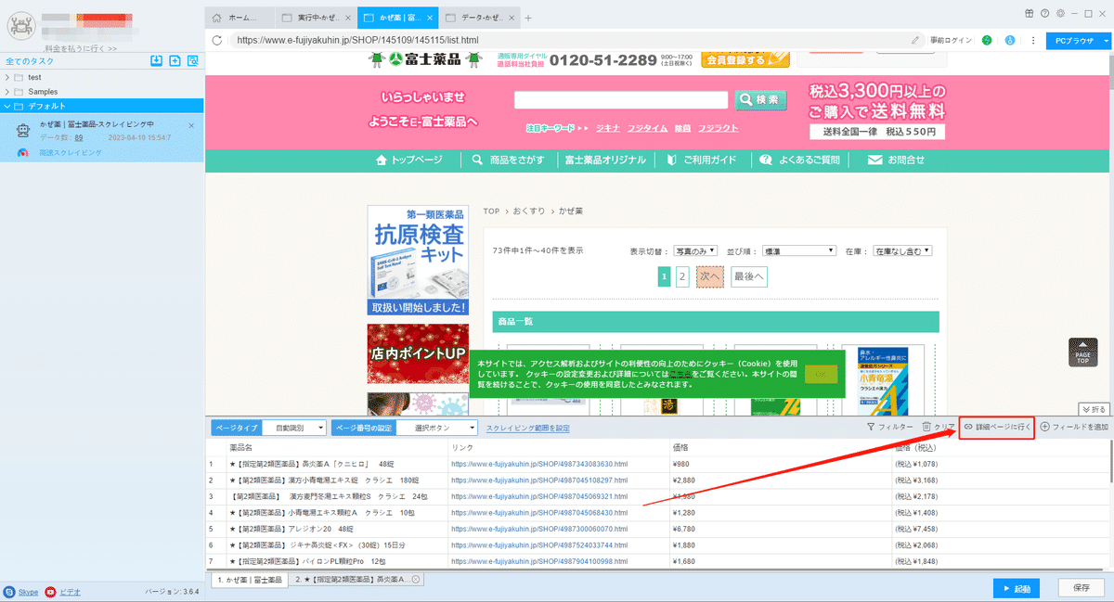
Task: Open 富士薬品オリジナル navigation item
Action: point(605,160)
